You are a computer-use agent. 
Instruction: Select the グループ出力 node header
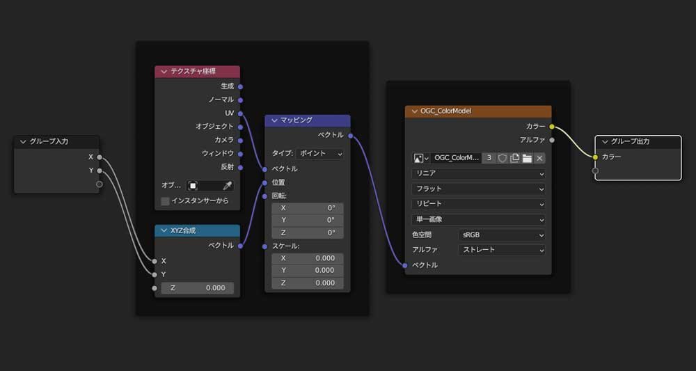click(x=638, y=142)
